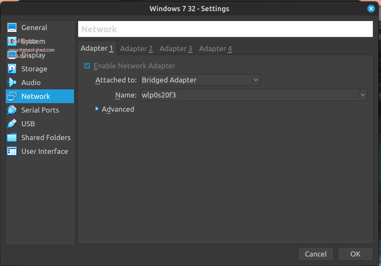Image resolution: width=381 pixels, height=266 pixels.
Task: Click the USB plug icon
Action: [12, 124]
